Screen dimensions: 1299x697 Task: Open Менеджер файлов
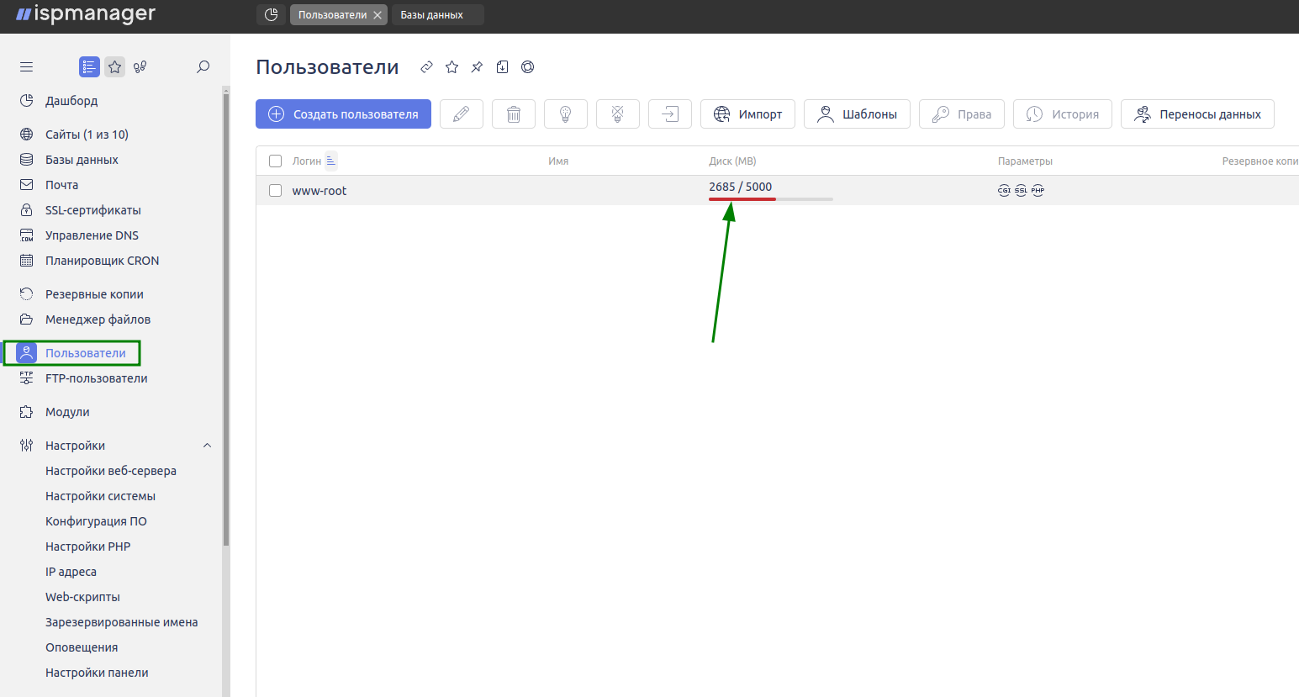click(98, 319)
